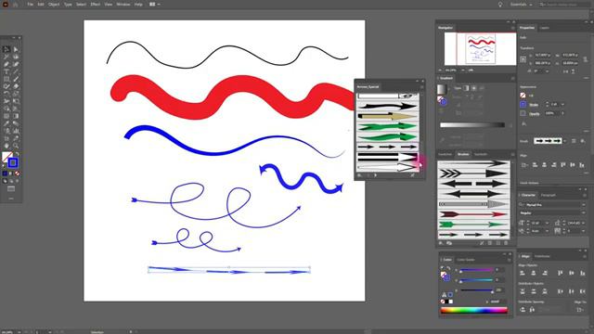This screenshot has width=594, height=334.
Task: Open the Essentials workspace dropdown
Action: pos(521,5)
